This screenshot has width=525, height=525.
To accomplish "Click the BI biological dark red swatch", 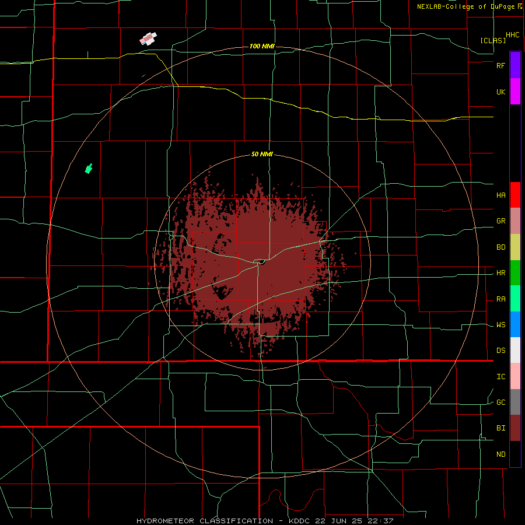I will [515, 428].
